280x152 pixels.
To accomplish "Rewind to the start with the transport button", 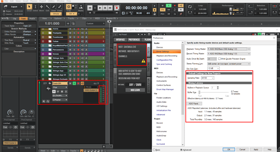I will pos(90,8).
